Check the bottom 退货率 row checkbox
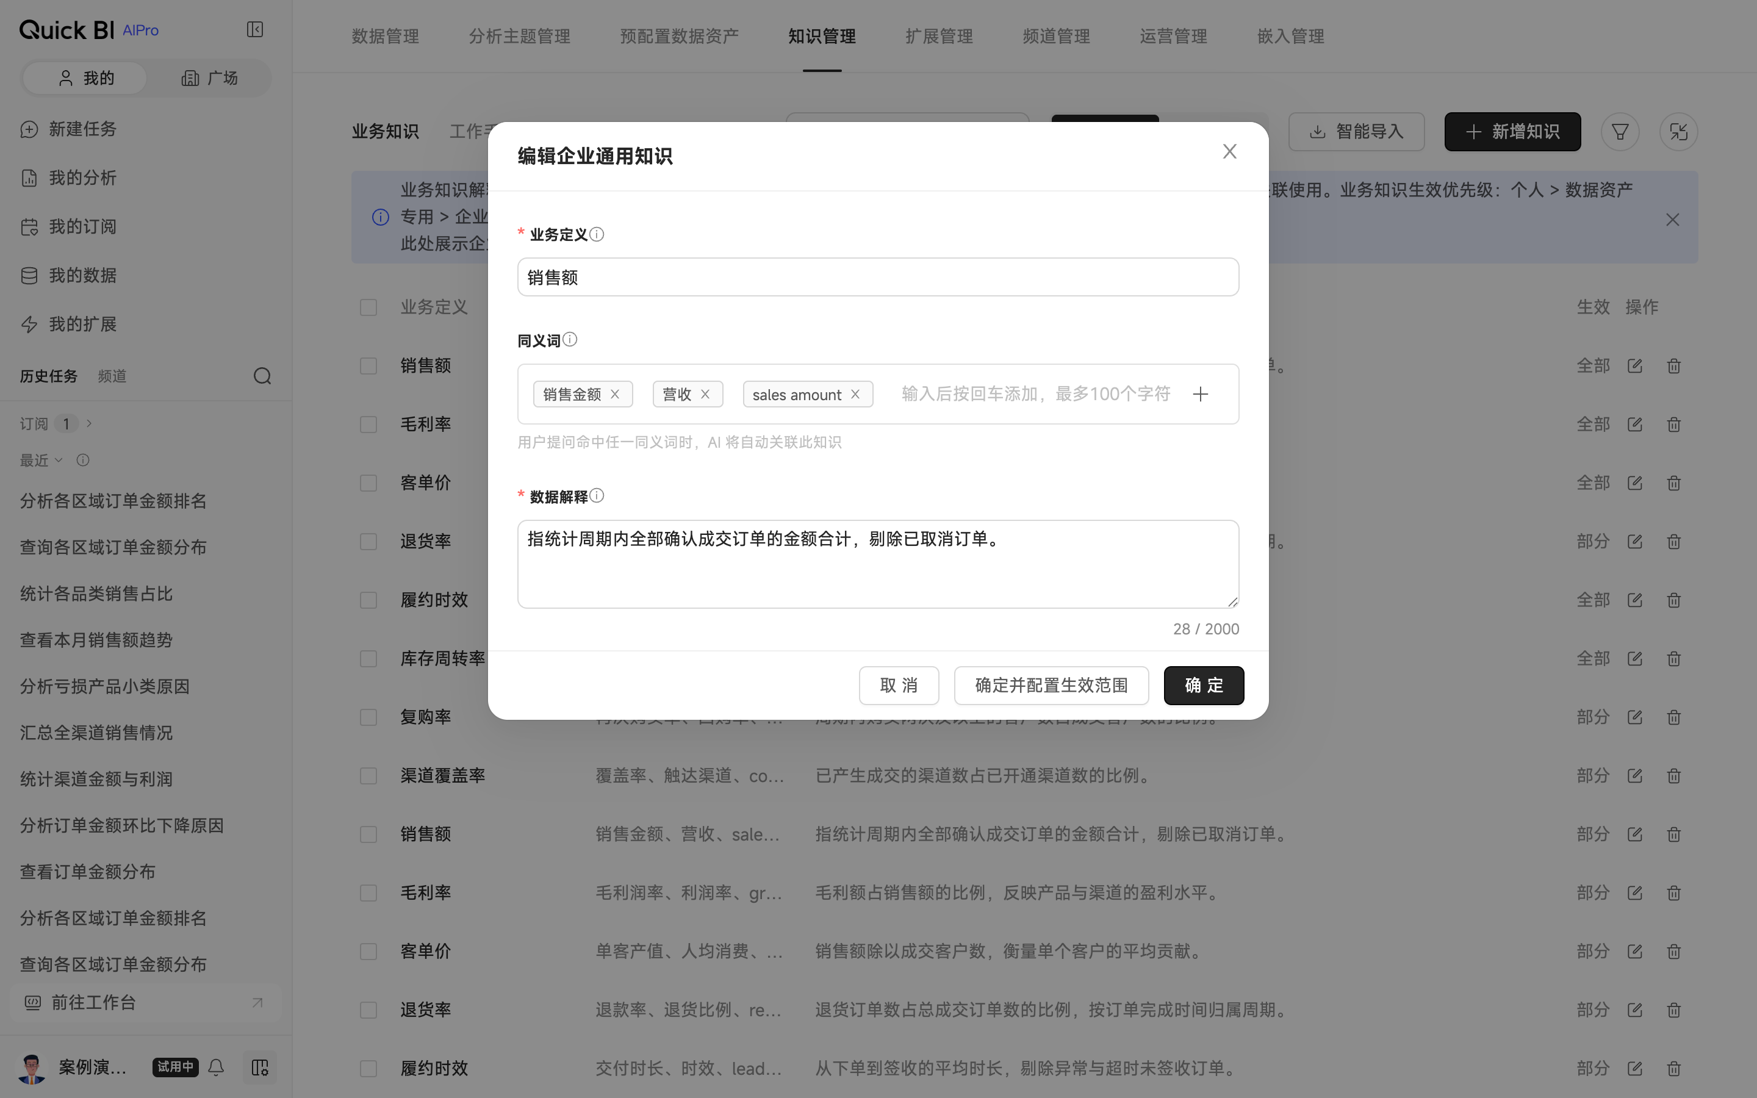Screen dimensions: 1757x1098 click(x=369, y=1010)
